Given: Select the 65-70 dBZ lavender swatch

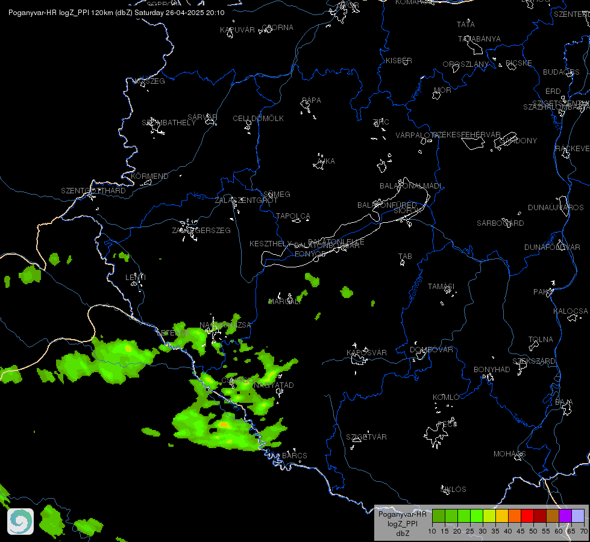Looking at the screenshot, I should pyautogui.click(x=577, y=516).
